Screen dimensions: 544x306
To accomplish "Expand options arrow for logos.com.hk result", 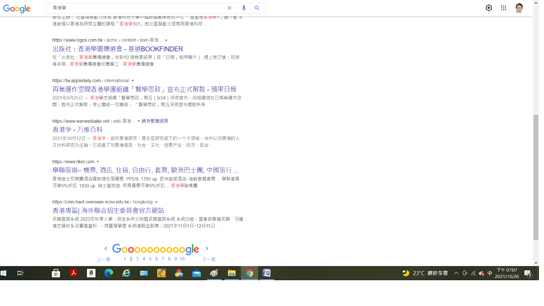I will pos(166,40).
